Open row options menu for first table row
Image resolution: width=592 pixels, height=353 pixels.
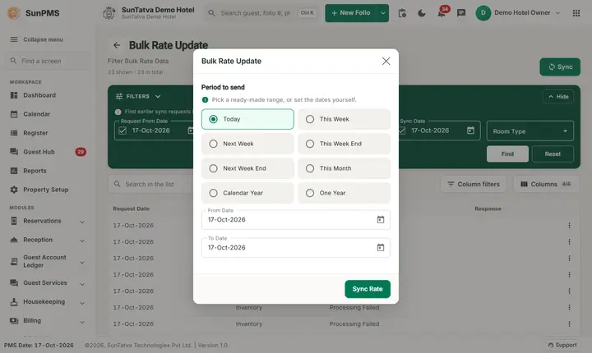[569, 225]
